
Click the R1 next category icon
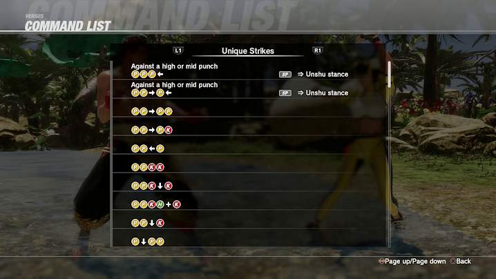(x=317, y=50)
